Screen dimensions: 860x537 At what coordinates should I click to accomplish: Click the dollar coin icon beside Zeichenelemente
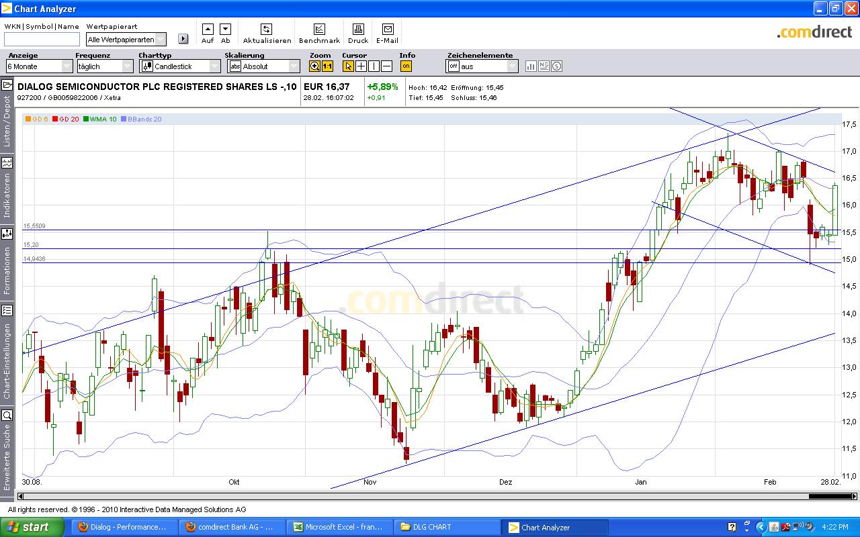(x=556, y=66)
